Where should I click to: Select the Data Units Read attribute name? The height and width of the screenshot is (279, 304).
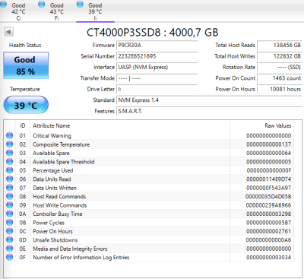[52, 179]
